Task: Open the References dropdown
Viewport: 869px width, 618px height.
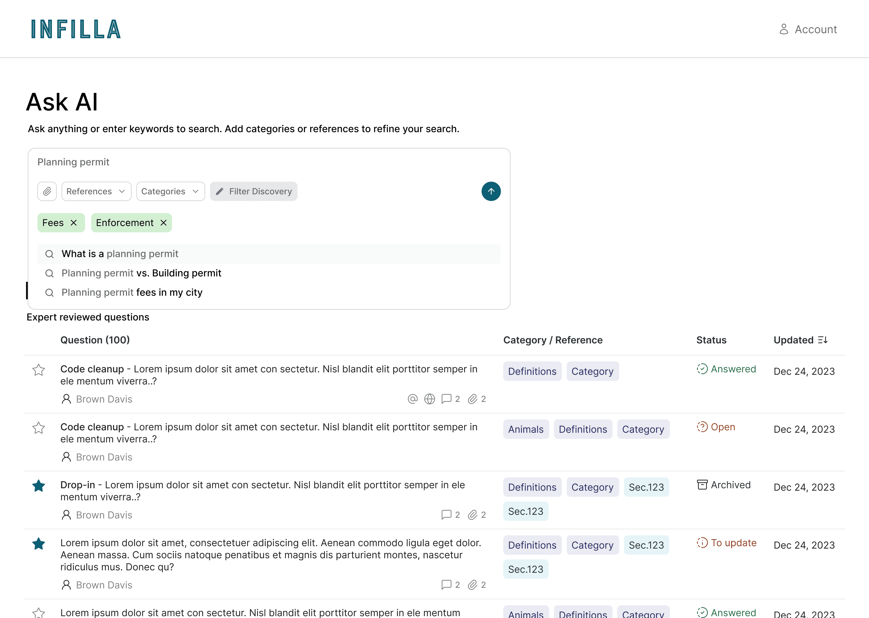Action: click(96, 191)
